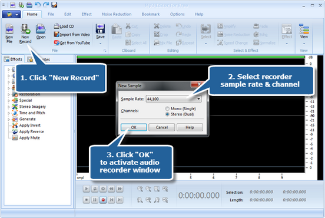The image size is (325, 218).
Task: Click the Amplify effect button
Action: coord(226,26)
